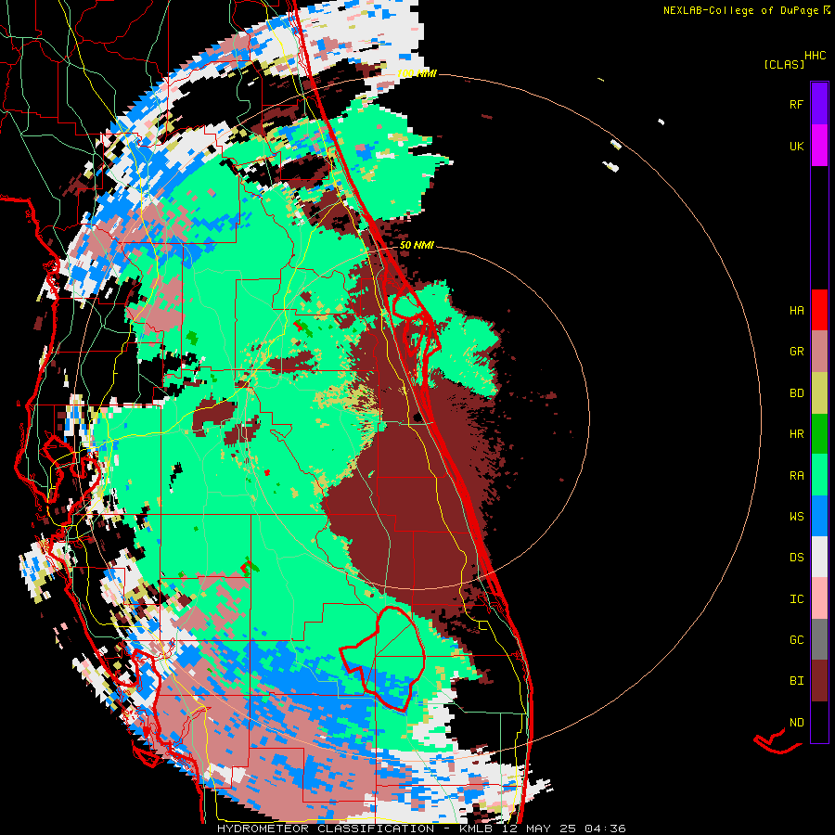Click the 'RF' legend label
The width and height of the screenshot is (835, 835).
[796, 104]
